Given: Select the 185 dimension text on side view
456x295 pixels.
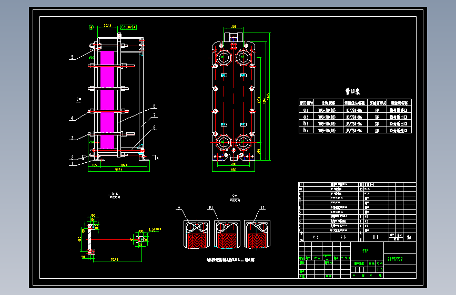Looking at the screenshot, I should point(95,165).
